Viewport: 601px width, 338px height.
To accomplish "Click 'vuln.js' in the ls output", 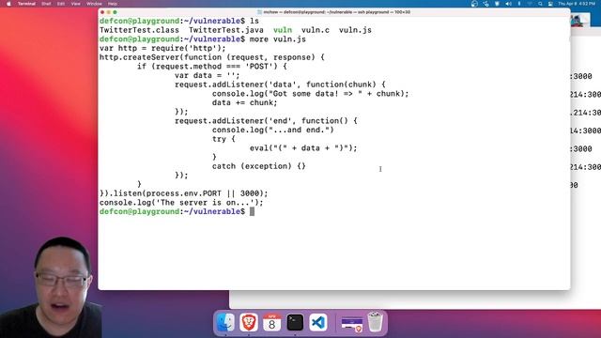I will tap(355, 30).
